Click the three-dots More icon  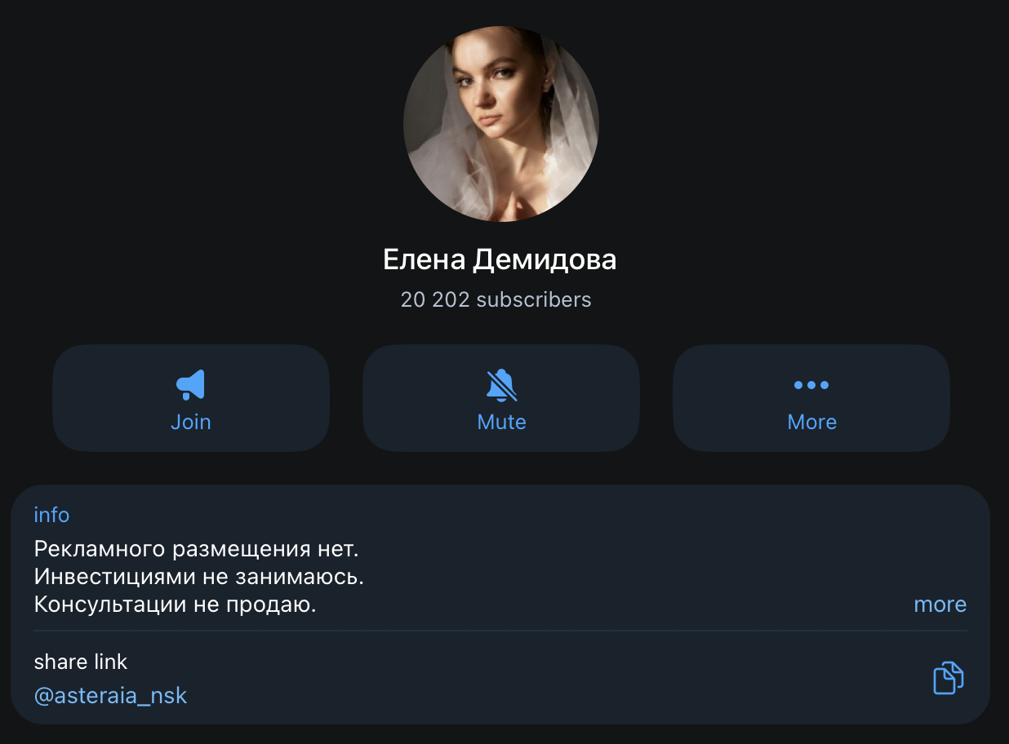811,385
